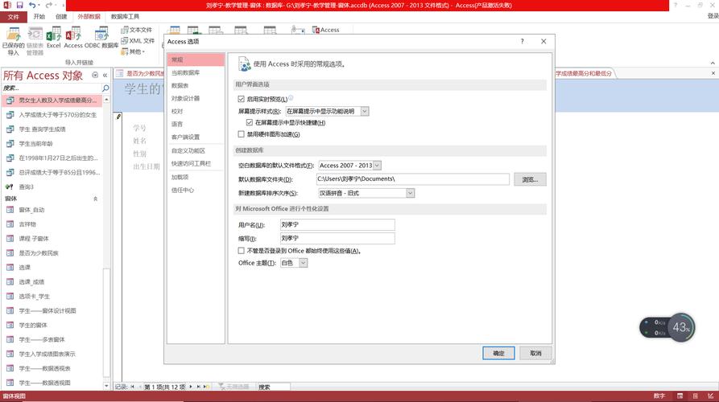The image size is (719, 402).
Task: Select 数据表 in options categories
Action: (x=196, y=85)
